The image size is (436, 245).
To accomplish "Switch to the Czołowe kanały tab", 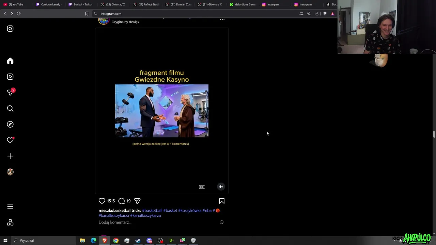I will pyautogui.click(x=48, y=4).
